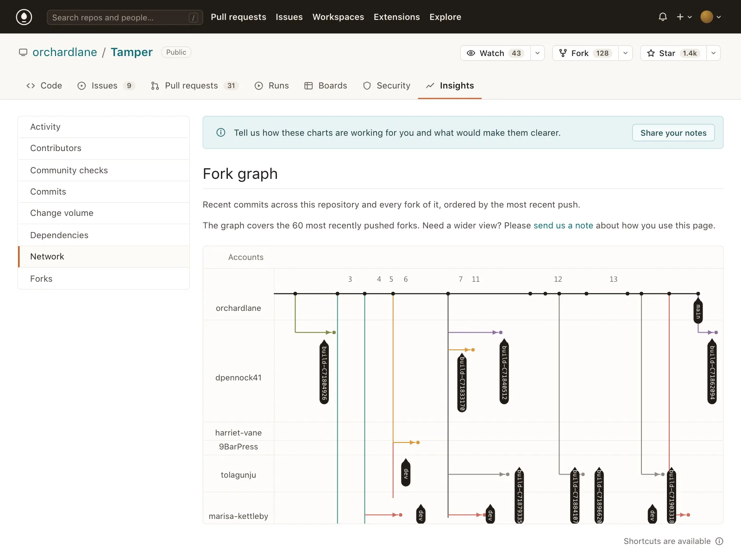This screenshot has width=741, height=556.
Task: Click the Shortcuts are available info icon
Action: pyautogui.click(x=719, y=541)
